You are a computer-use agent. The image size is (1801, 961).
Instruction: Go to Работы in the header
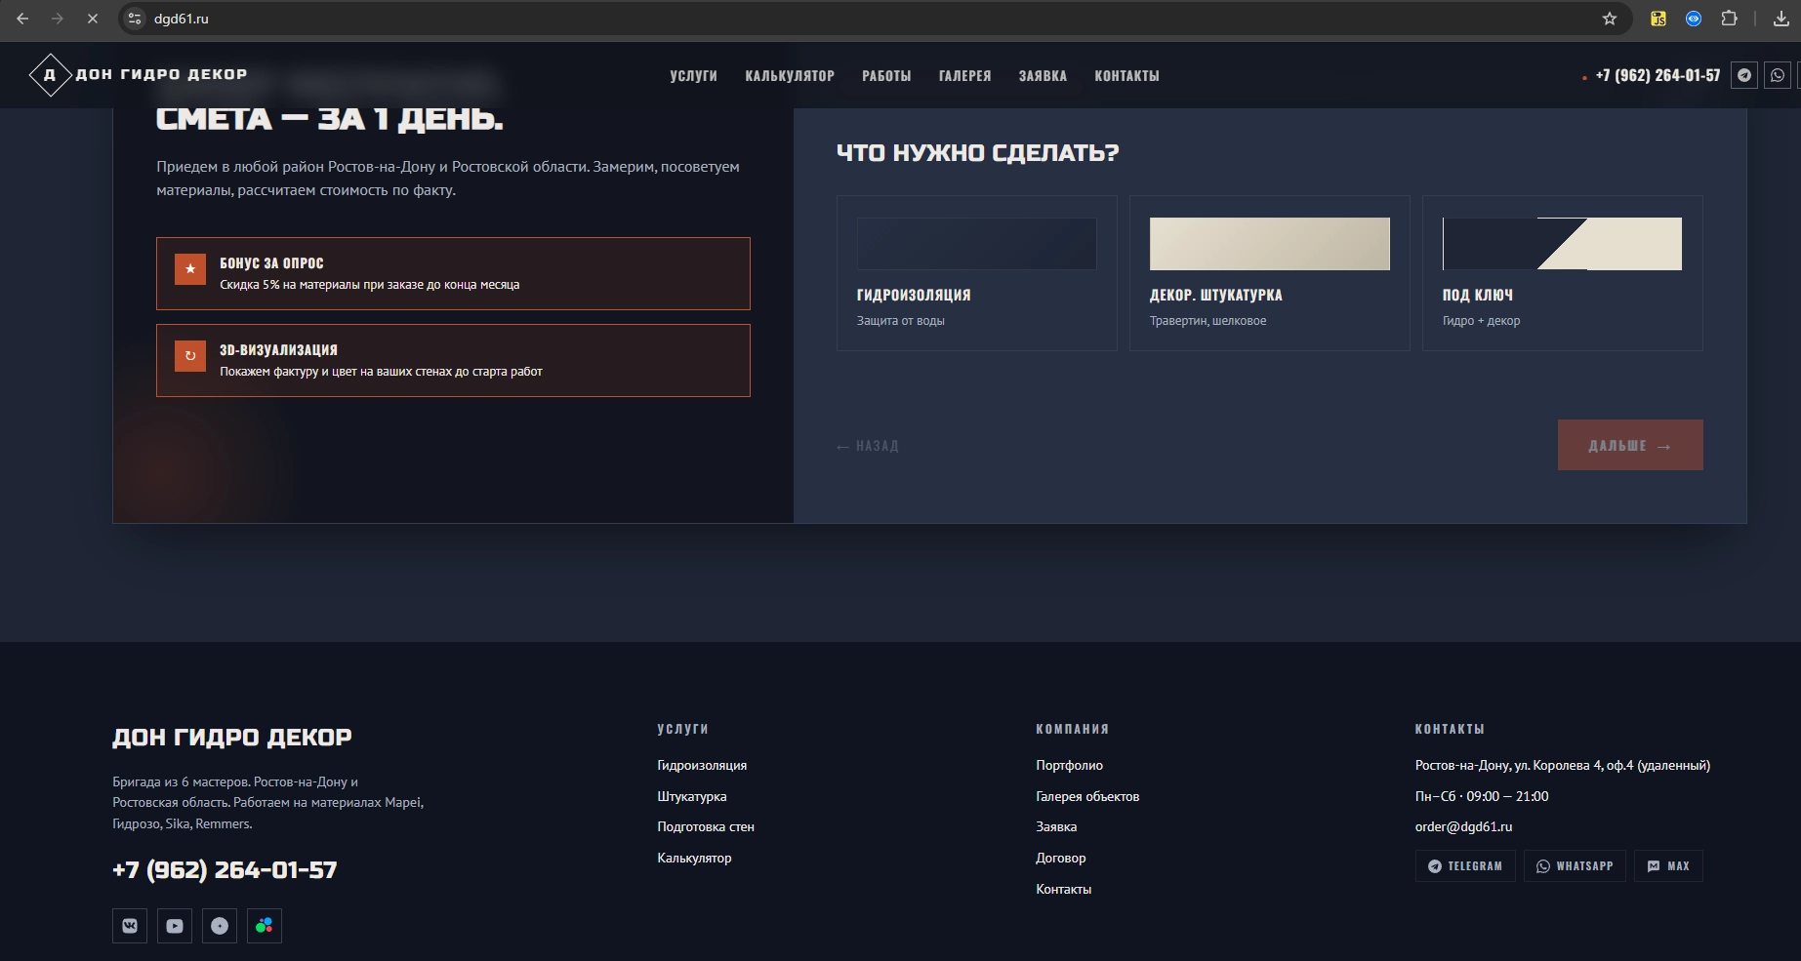886,76
